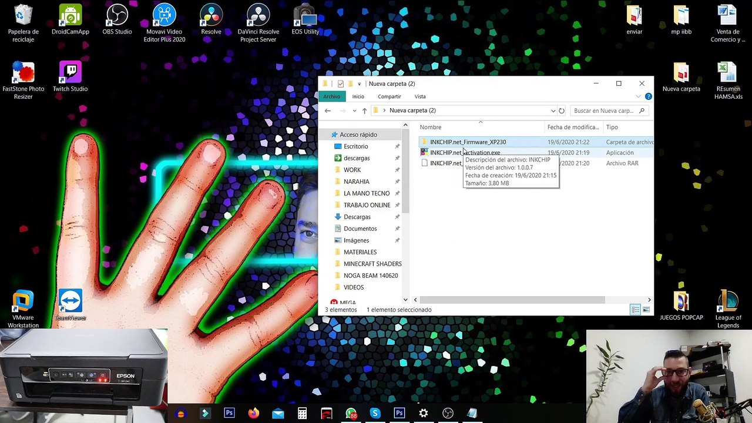
Task: Open the recent locations dropdown arrow
Action: coord(354,110)
